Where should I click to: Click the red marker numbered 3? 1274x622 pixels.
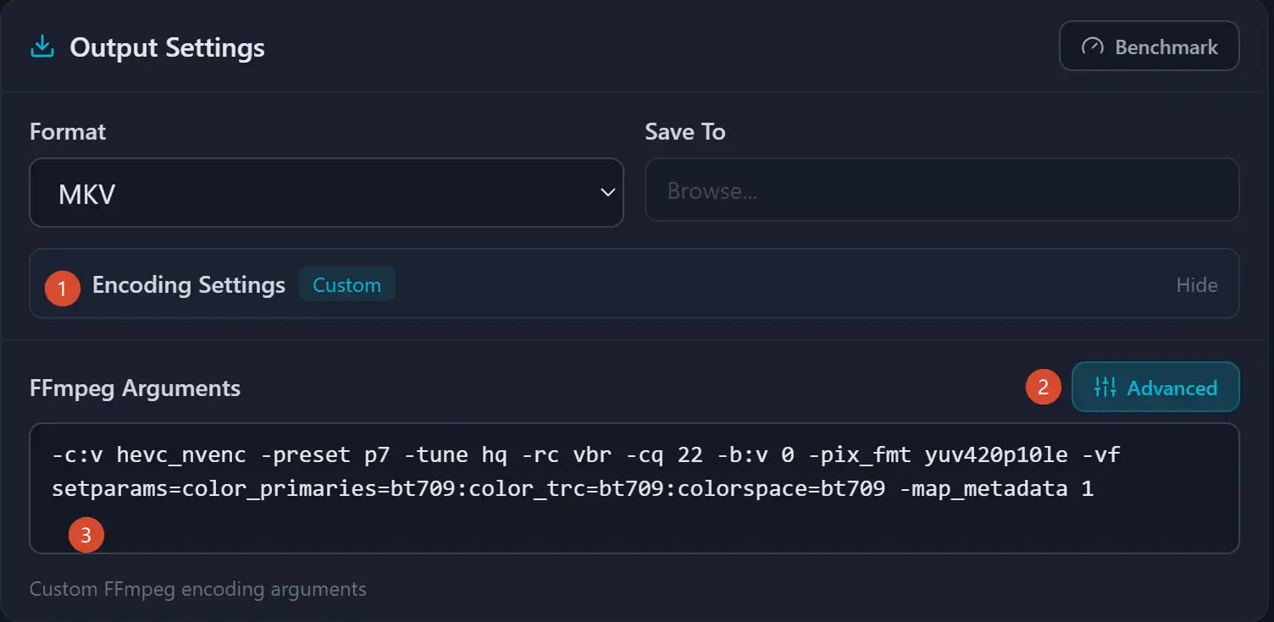coord(86,535)
